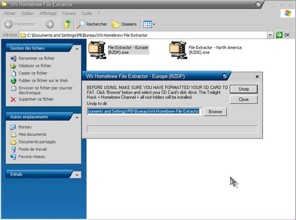Open the ? help menu

[x=98, y=13]
